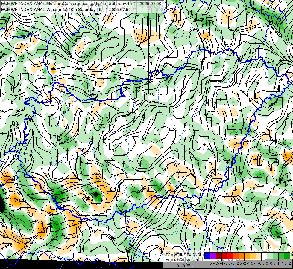Click the legend unit text 'g/(kg*s)'

point(183,265)
